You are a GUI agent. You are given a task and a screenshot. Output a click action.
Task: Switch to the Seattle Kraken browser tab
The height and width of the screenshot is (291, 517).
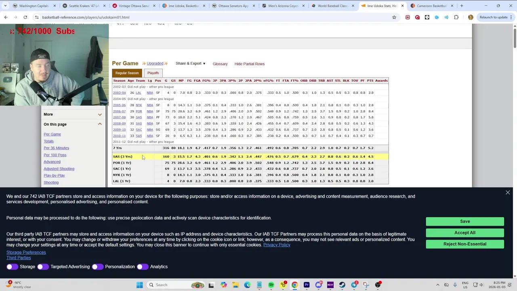point(84,6)
